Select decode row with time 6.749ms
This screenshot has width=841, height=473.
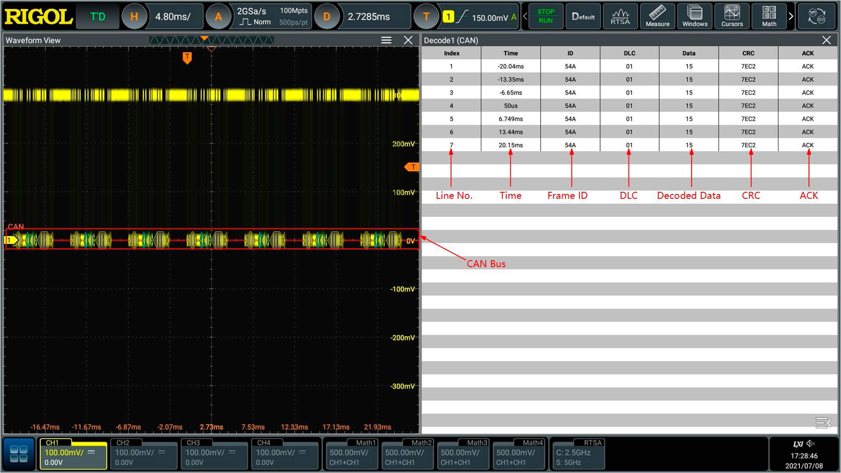point(510,119)
